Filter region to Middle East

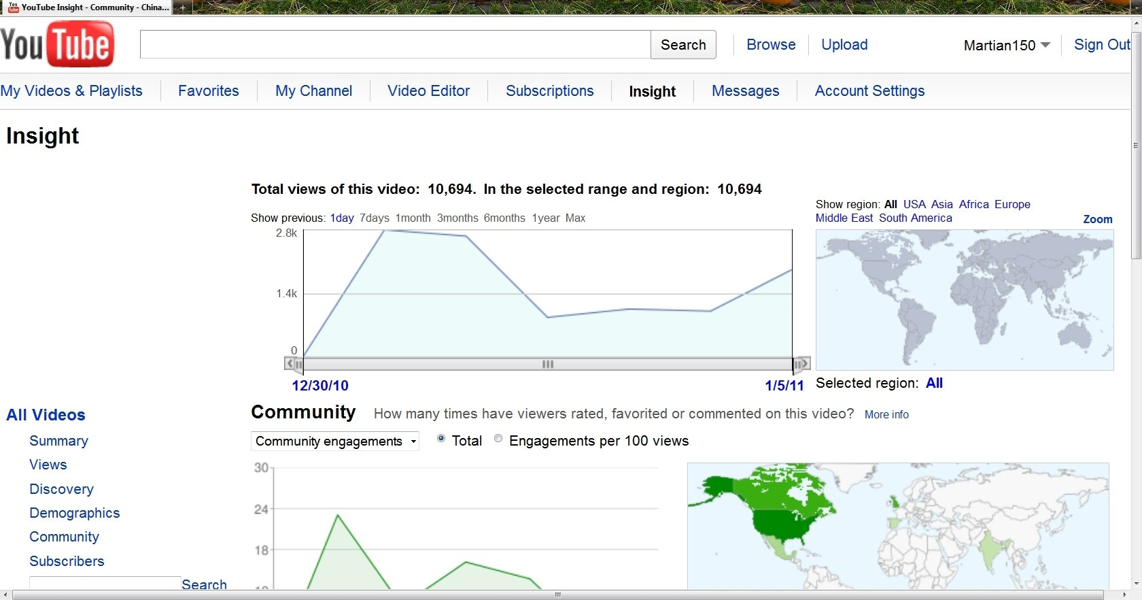[x=844, y=218]
